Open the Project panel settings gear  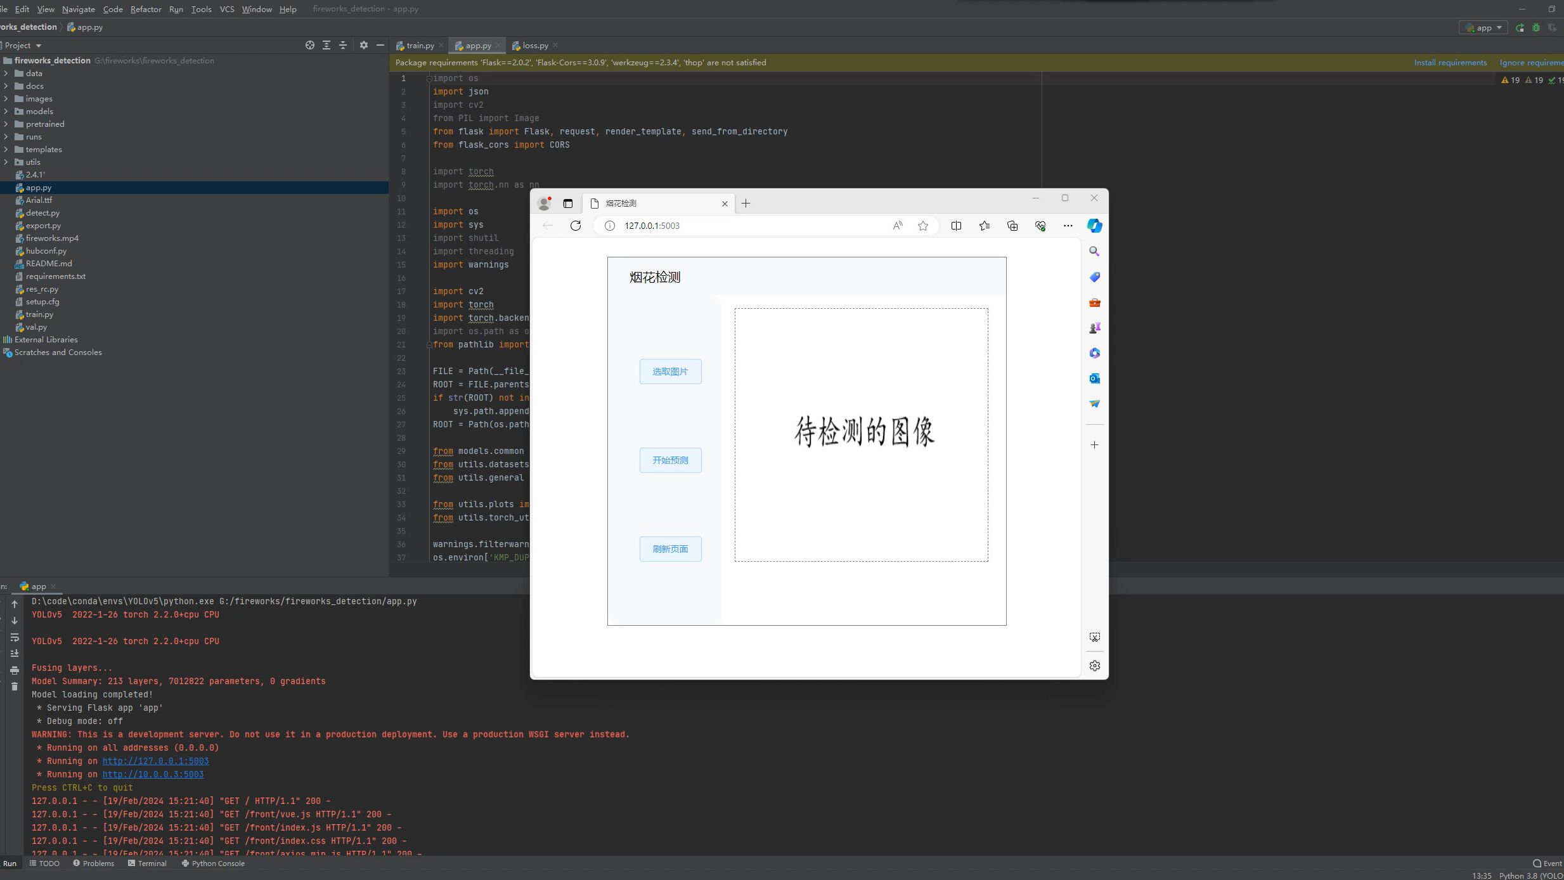pyautogui.click(x=365, y=45)
